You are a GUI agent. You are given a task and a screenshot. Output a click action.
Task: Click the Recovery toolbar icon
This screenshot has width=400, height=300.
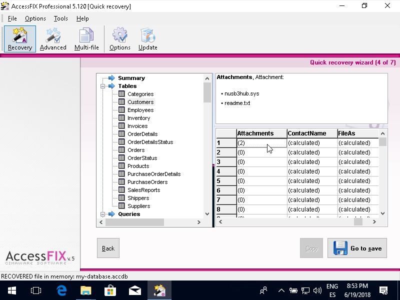(x=20, y=39)
